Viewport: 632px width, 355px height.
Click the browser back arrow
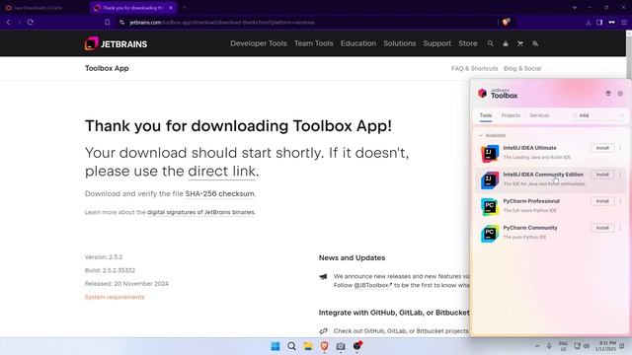pyautogui.click(x=8, y=22)
